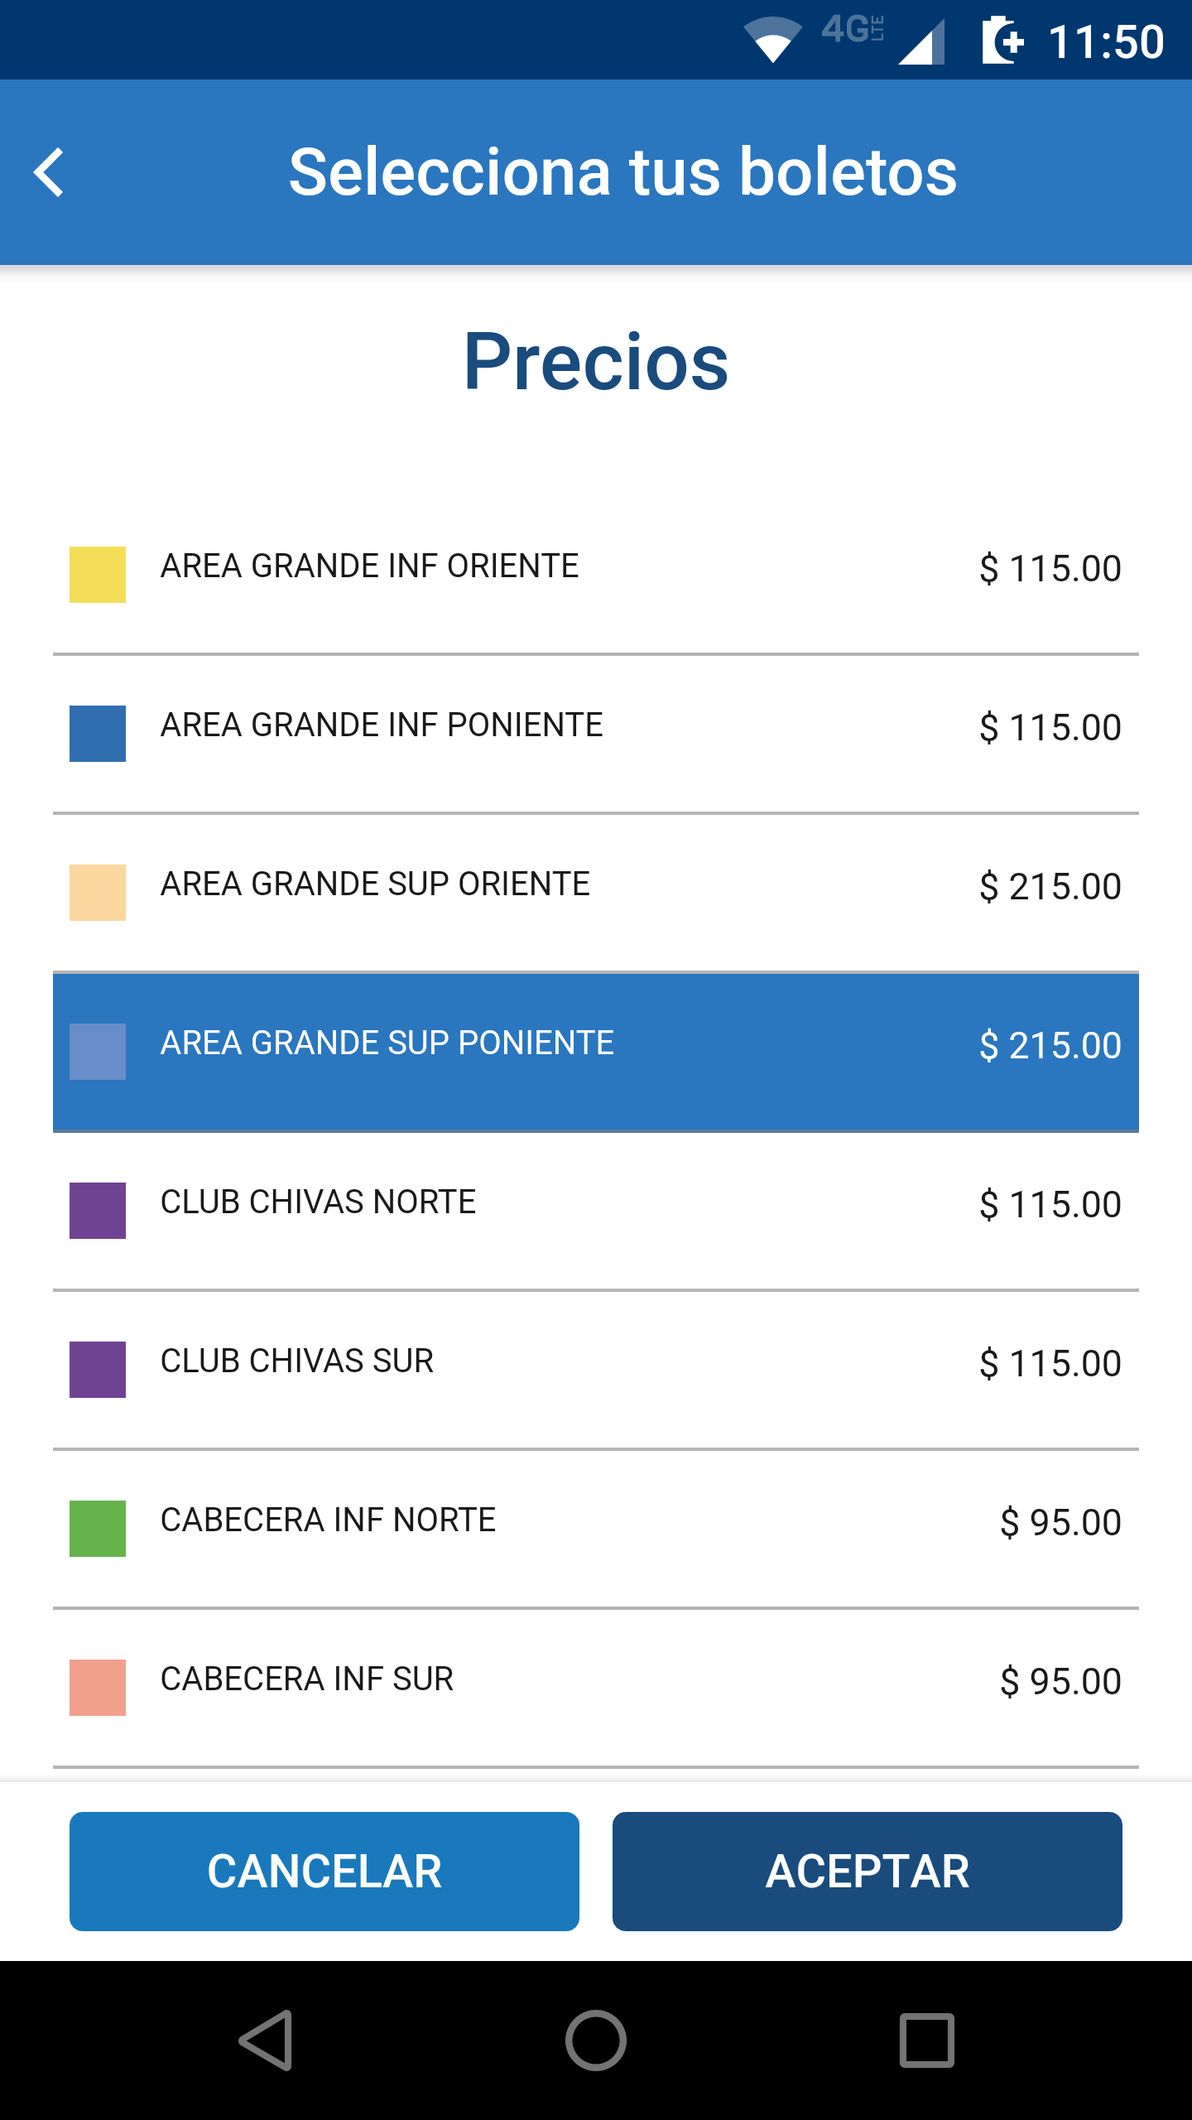Screen dimensions: 1192x2120
Task: Tap the back arrow in the header
Action: [x=49, y=172]
